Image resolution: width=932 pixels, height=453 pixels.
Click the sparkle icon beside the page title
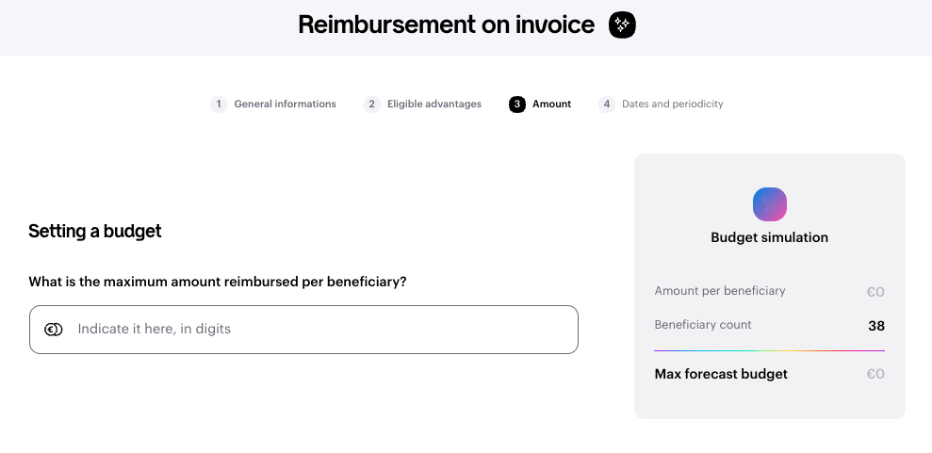click(x=622, y=24)
